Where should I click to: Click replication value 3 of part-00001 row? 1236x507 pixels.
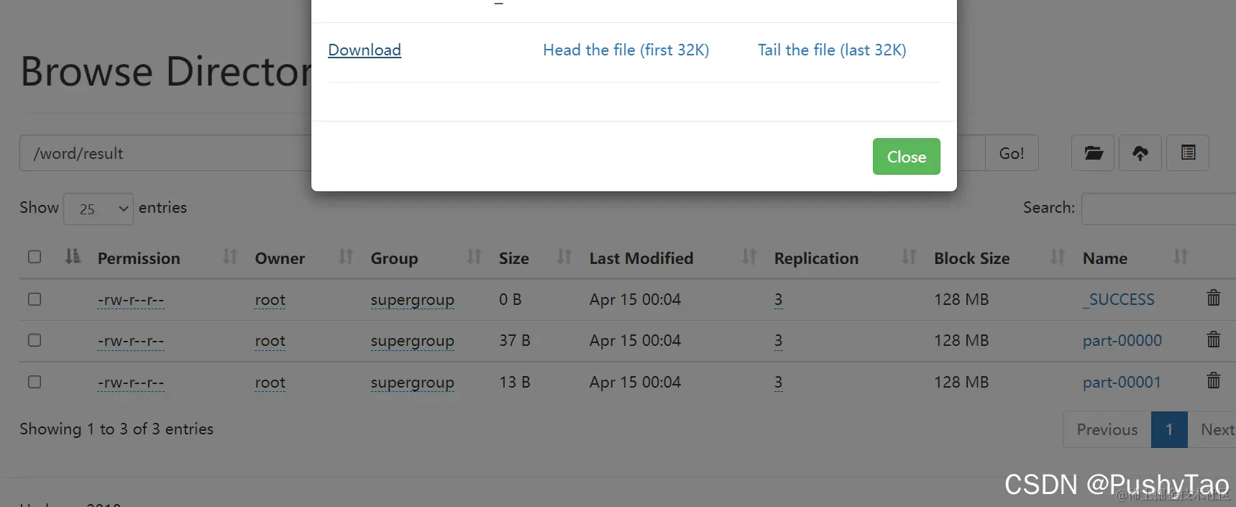point(779,383)
